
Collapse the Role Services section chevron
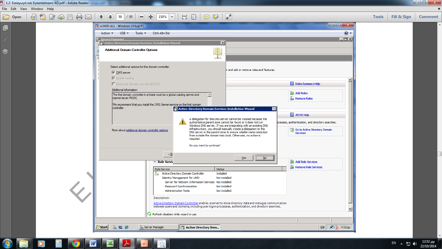[155, 162]
